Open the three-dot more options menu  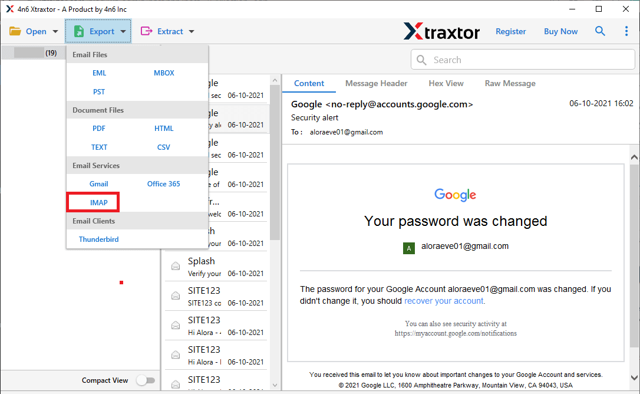626,31
